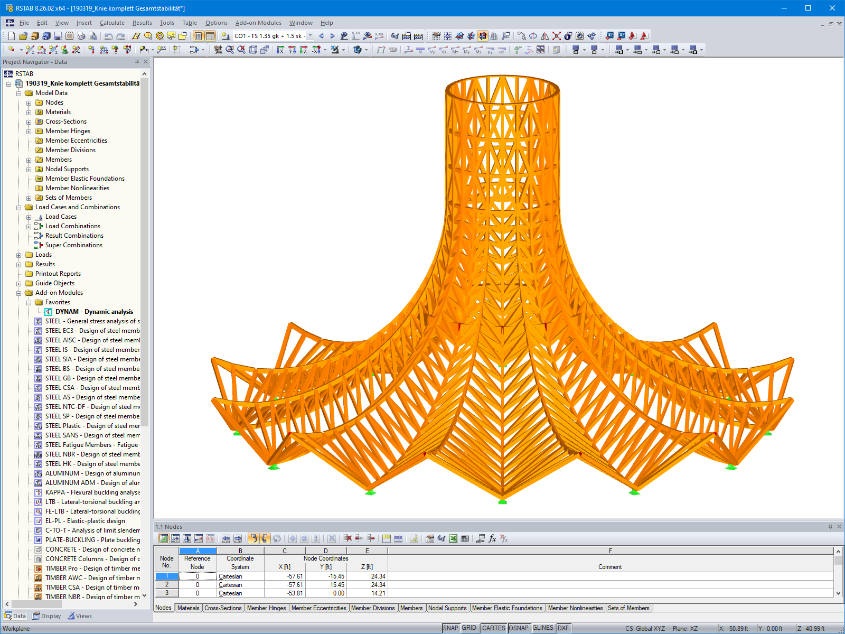Click the Print icon in the toolbar

tap(81, 36)
